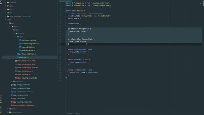Click the component icon of app.component.ts
Viewport: 204px width, 115px height.
tap(12, 95)
